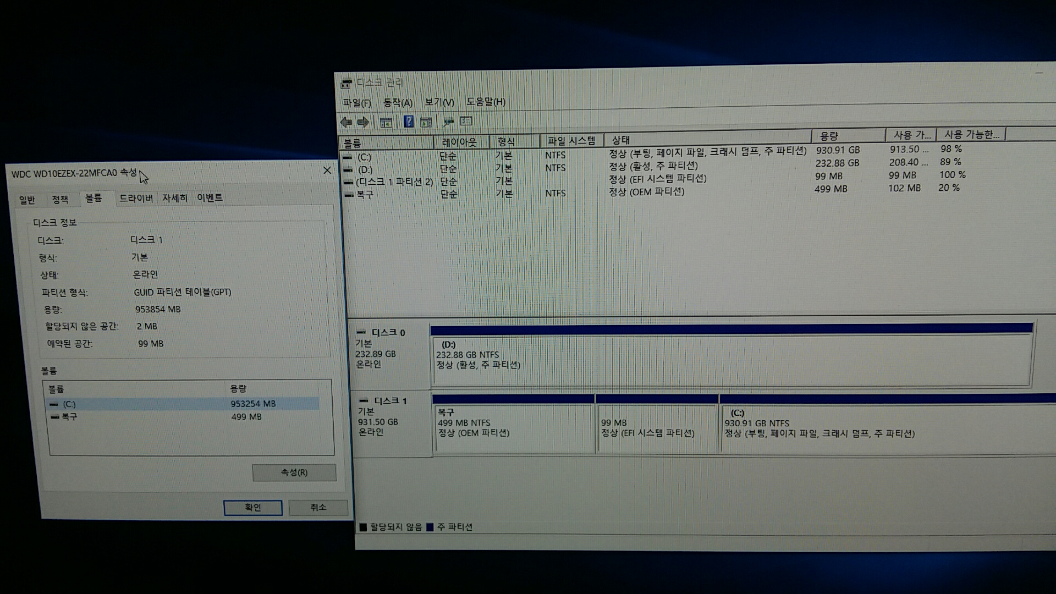Click the 정상 (OEM 파티션) status in list
The width and height of the screenshot is (1056, 594).
[x=647, y=192]
